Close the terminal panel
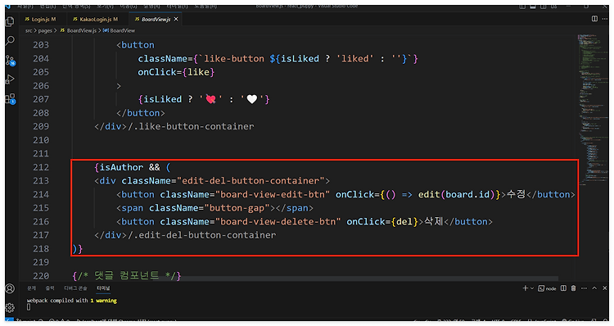Viewport: 614px width, 326px height. coord(605,288)
